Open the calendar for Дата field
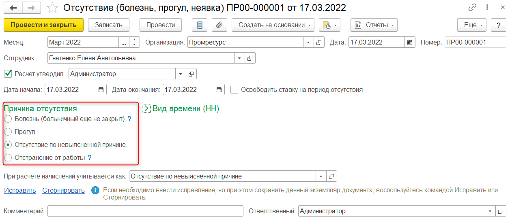Viewport: 512px width, 223px height. 410,42
